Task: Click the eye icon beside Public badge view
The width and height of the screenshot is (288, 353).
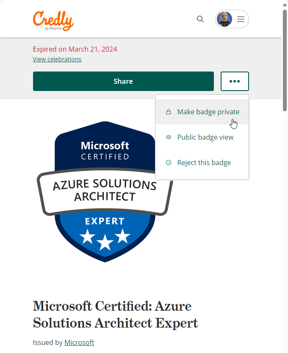Action: pos(169,137)
